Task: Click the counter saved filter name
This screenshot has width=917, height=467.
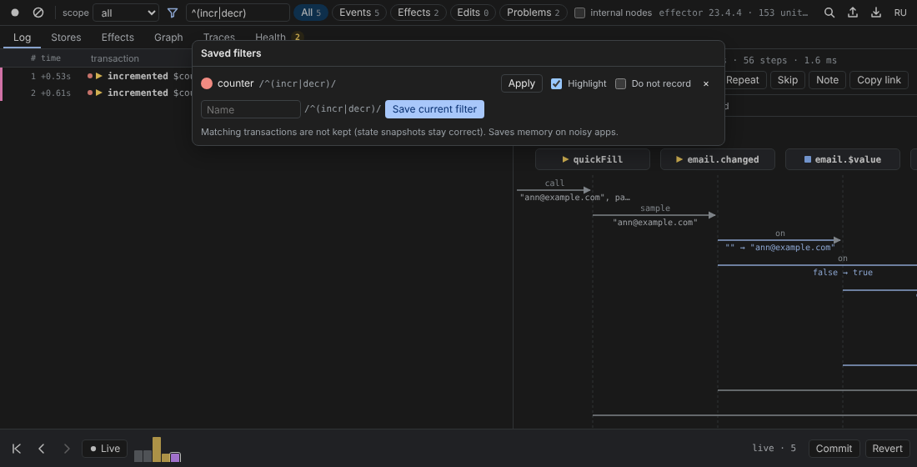Action: 236,83
